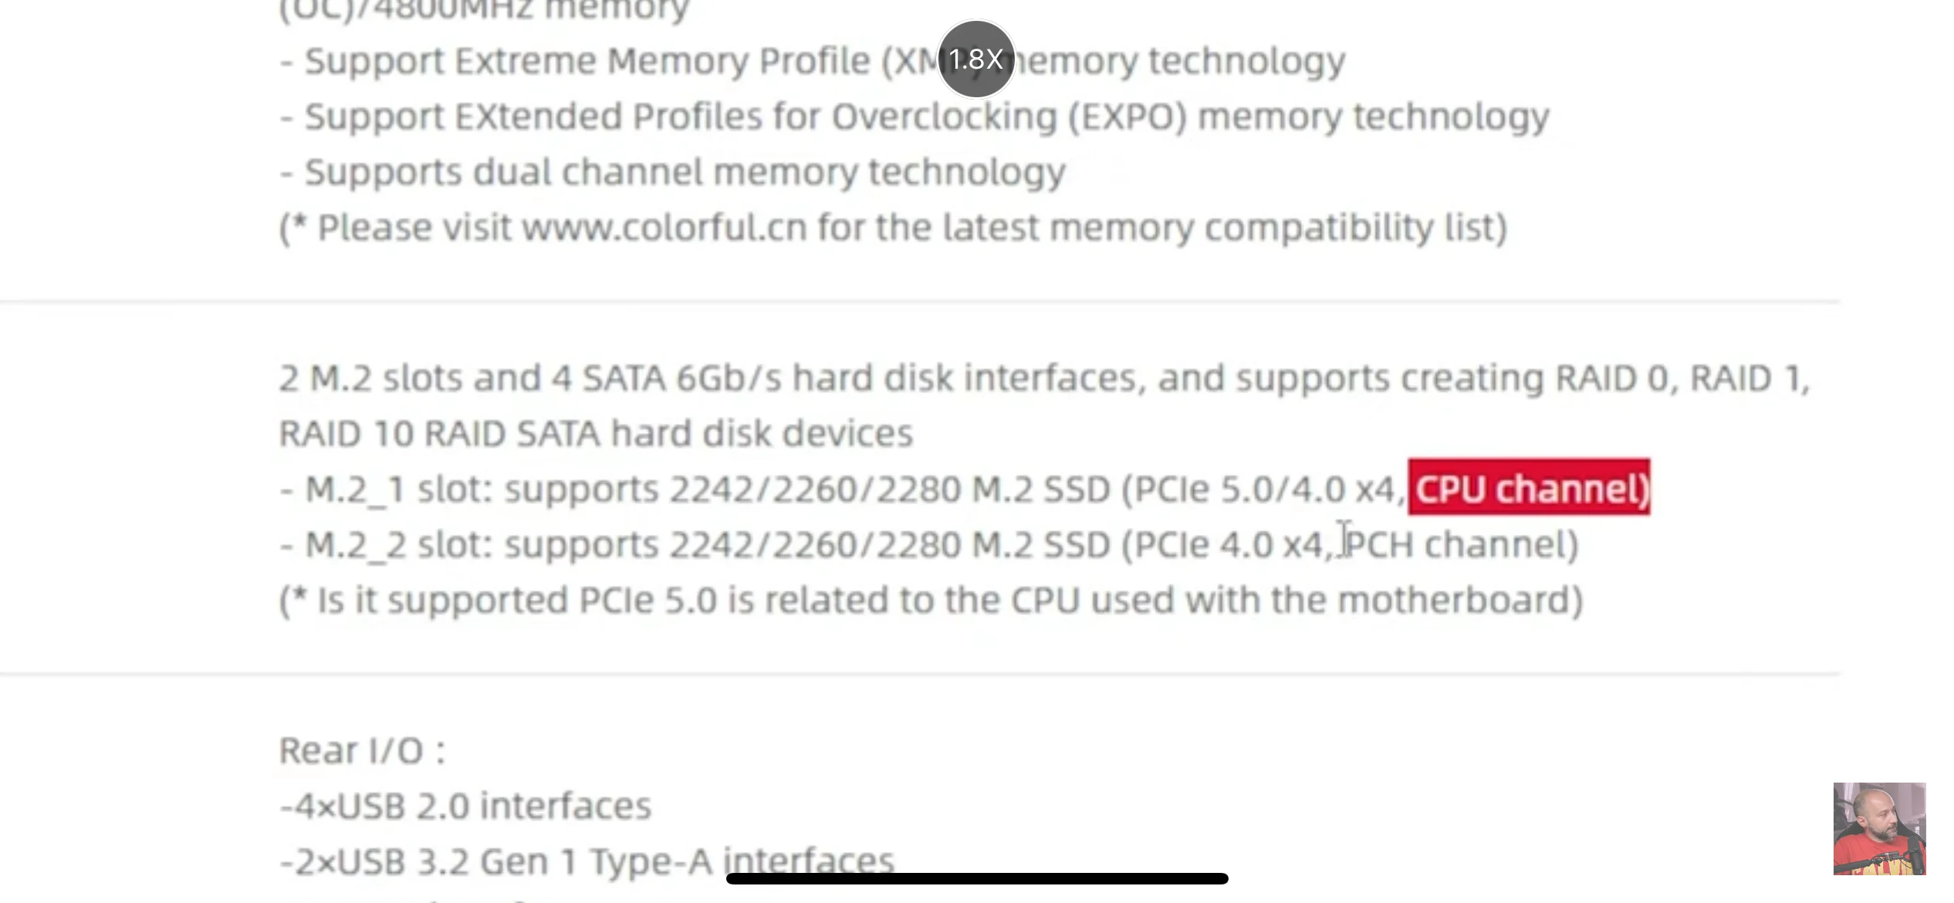1954x903 pixels.
Task: Tap the 1.8X zoom level badge
Action: 975,59
